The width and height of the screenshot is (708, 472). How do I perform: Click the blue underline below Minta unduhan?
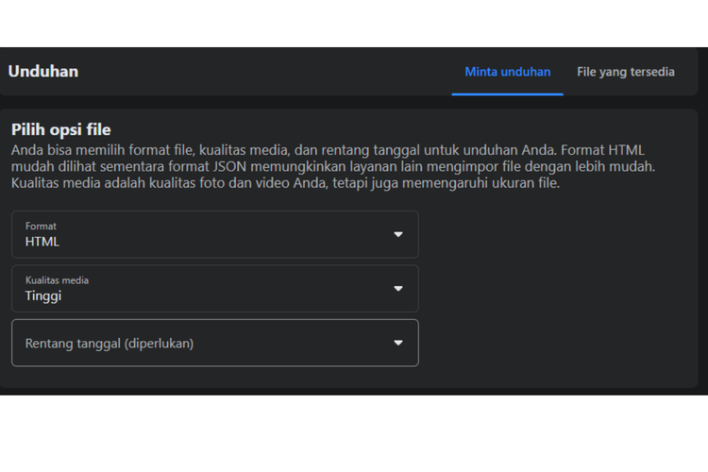point(507,94)
